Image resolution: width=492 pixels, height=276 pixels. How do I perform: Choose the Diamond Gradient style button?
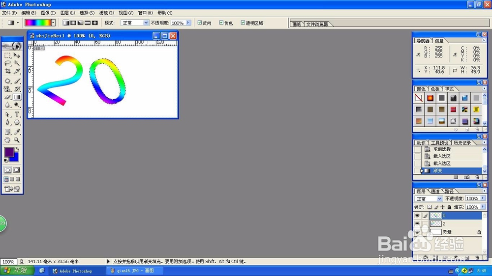coord(95,23)
